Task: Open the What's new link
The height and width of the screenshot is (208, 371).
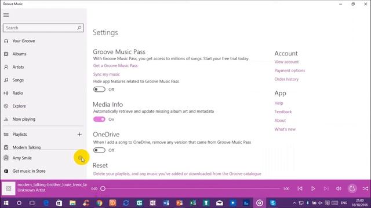Action: [285, 129]
